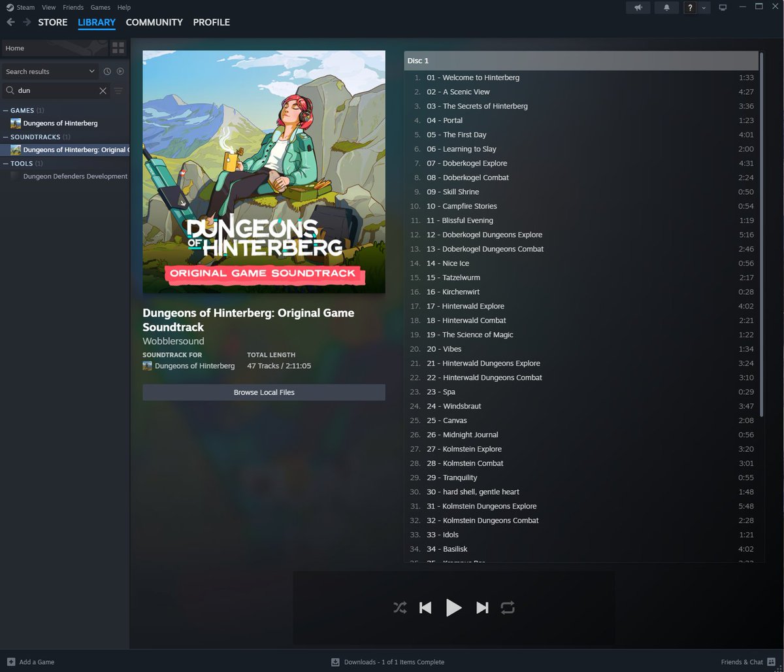
Task: Collapse the SOUNDTRACKS category
Action: (x=37, y=137)
